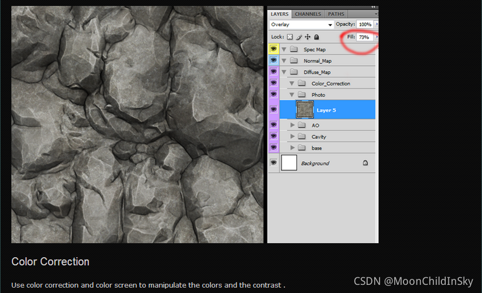Click the rock texture image

[138, 125]
